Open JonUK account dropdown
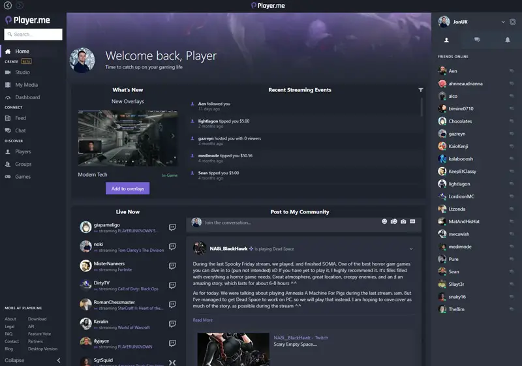This screenshot has height=366, width=522. (x=503, y=22)
